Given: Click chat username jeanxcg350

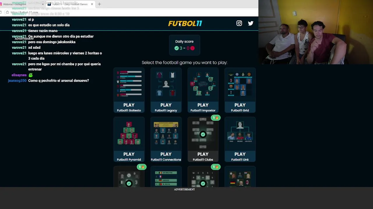Looking at the screenshot, I should click(x=17, y=80).
